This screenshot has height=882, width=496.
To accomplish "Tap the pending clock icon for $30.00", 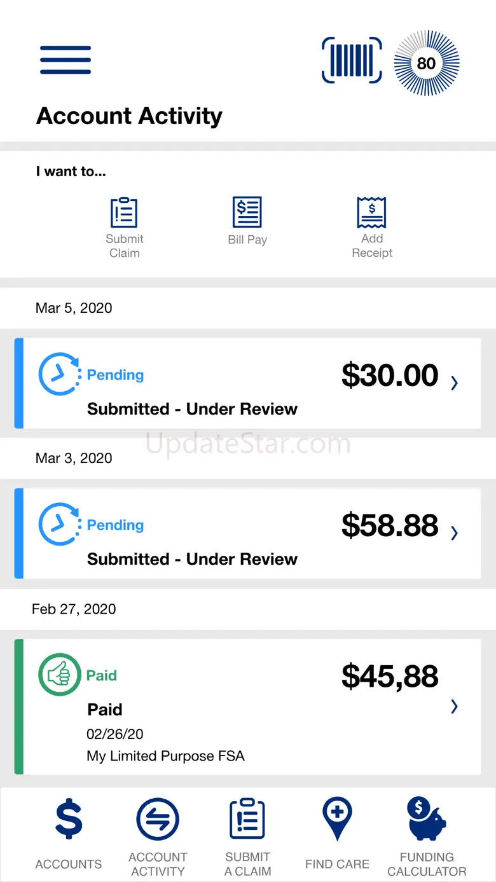I will click(60, 375).
